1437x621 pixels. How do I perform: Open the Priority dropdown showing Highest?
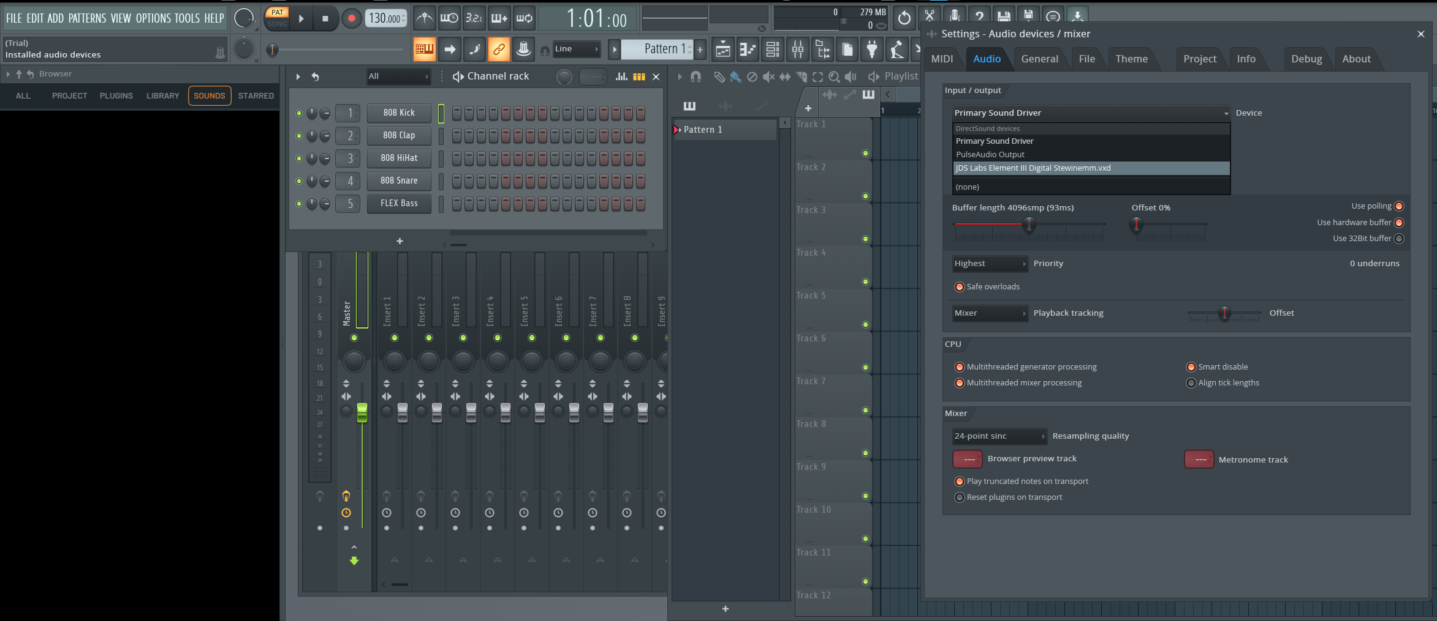(989, 264)
